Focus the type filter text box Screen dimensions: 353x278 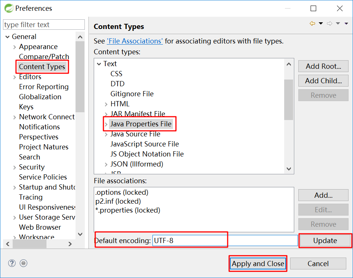pos(44,25)
